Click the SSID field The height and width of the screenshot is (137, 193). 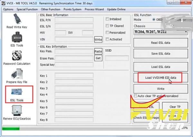(117, 58)
